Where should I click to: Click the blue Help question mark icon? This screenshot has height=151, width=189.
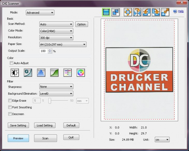175,11
